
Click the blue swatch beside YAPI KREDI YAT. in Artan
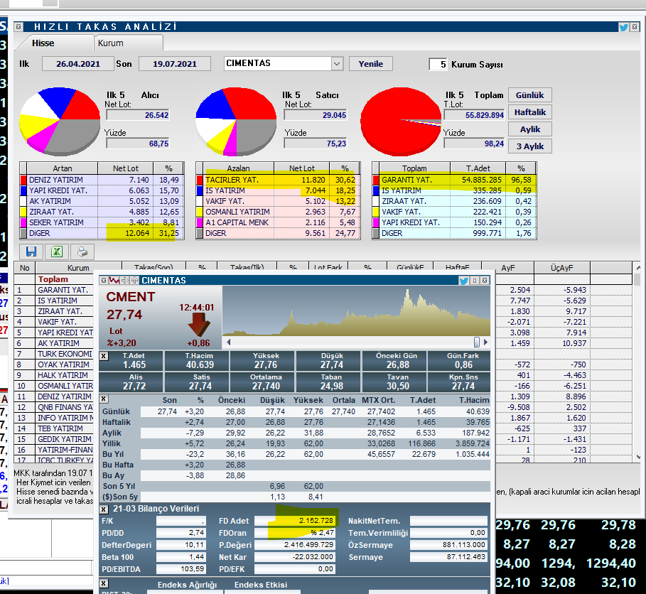[23, 190]
